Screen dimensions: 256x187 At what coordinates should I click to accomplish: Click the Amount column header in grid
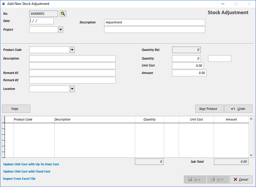point(231,119)
